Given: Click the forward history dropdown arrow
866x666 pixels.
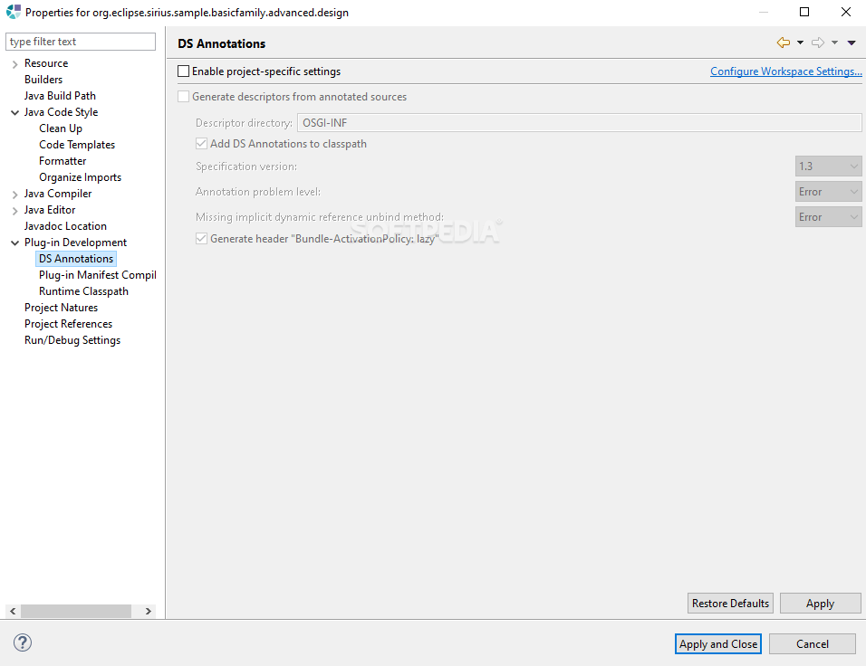Looking at the screenshot, I should (x=832, y=42).
